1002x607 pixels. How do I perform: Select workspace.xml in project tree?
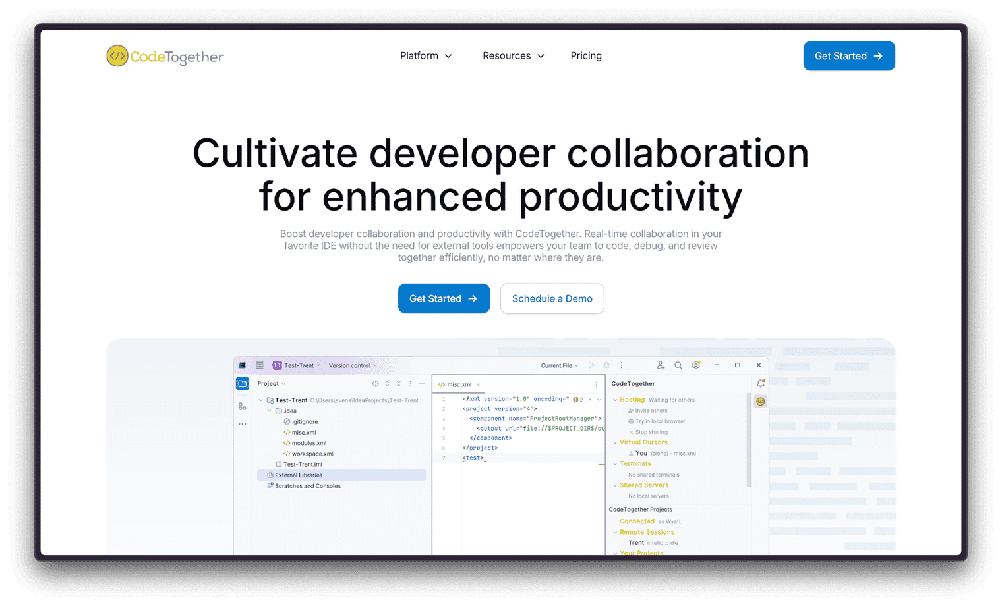click(x=309, y=454)
